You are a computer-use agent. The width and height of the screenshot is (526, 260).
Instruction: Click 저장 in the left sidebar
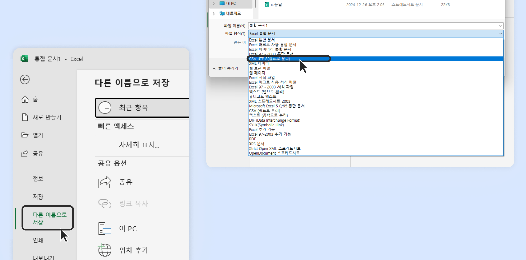tap(38, 197)
